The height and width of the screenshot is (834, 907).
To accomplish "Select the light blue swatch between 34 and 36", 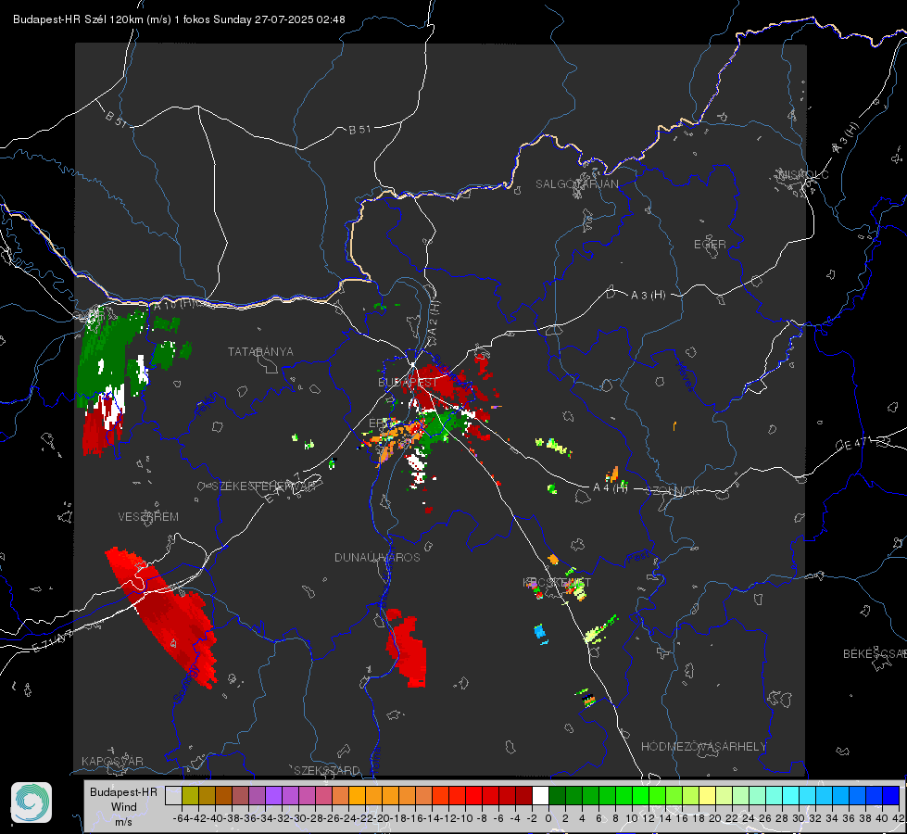I will pos(840,795).
